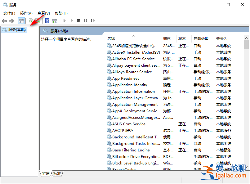Click the Forward navigation arrow

click(x=12, y=21)
